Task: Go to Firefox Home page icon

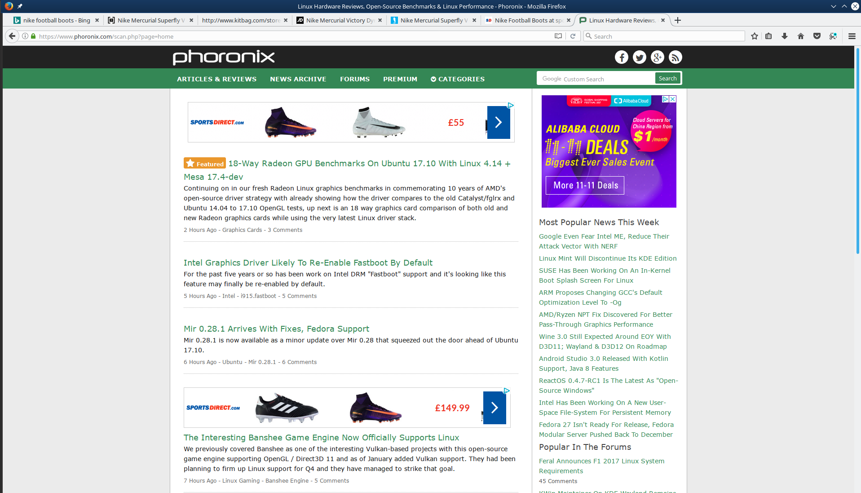Action: [801, 36]
